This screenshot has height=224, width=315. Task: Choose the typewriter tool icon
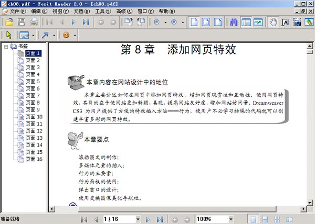click(x=24, y=35)
